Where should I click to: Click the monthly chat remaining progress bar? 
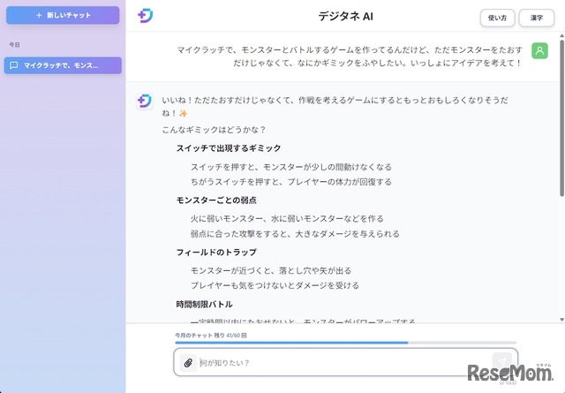coord(345,343)
